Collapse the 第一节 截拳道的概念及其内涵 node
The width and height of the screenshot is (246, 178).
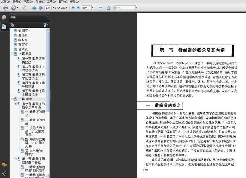(16, 104)
